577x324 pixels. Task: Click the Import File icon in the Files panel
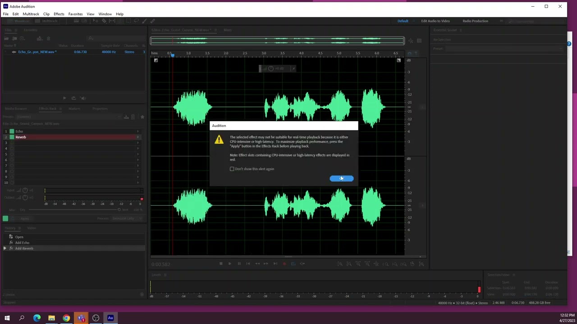[x=14, y=39]
